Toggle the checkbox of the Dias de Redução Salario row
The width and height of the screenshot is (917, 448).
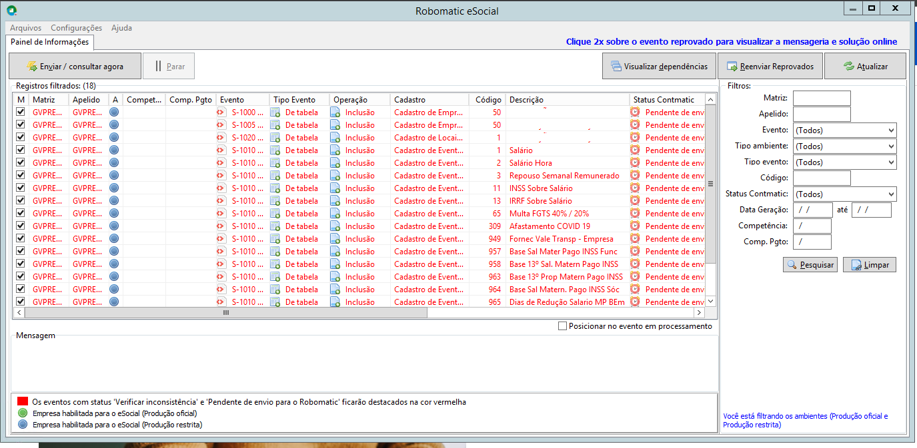(21, 302)
